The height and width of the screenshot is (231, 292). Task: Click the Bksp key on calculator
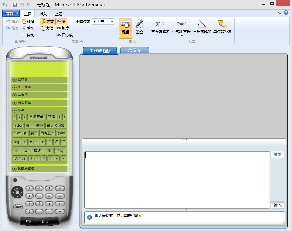pyautogui.click(x=28, y=221)
